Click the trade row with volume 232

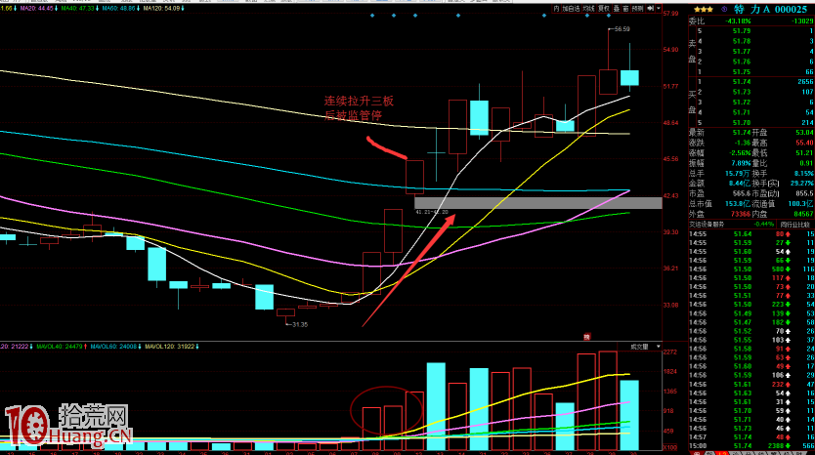pyautogui.click(x=751, y=385)
